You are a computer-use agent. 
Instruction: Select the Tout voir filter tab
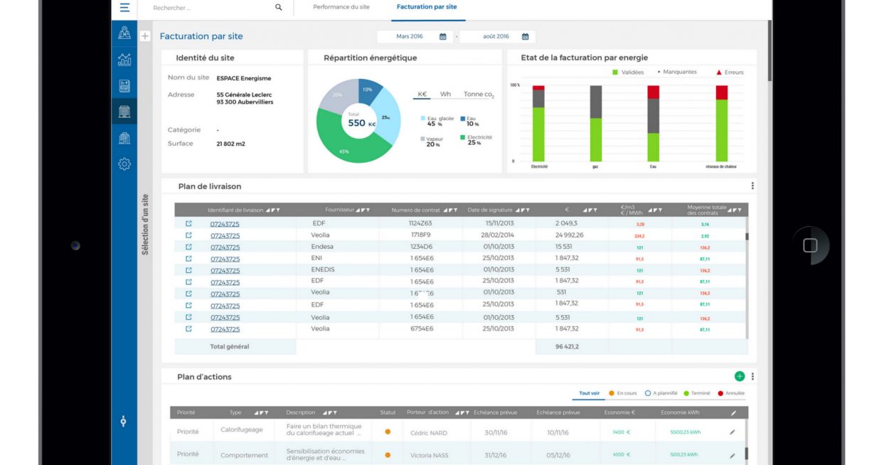pyautogui.click(x=590, y=393)
